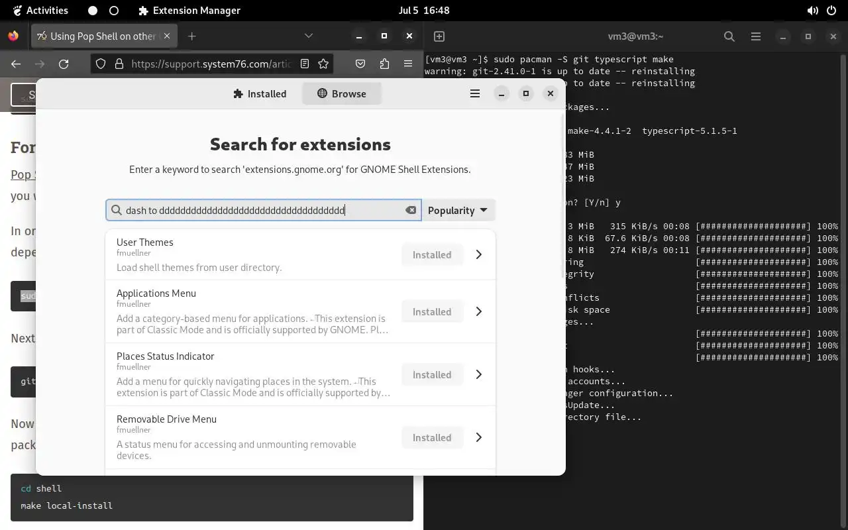Viewport: 848px width, 530px height.
Task: Go back in Firefox
Action: coord(16,64)
